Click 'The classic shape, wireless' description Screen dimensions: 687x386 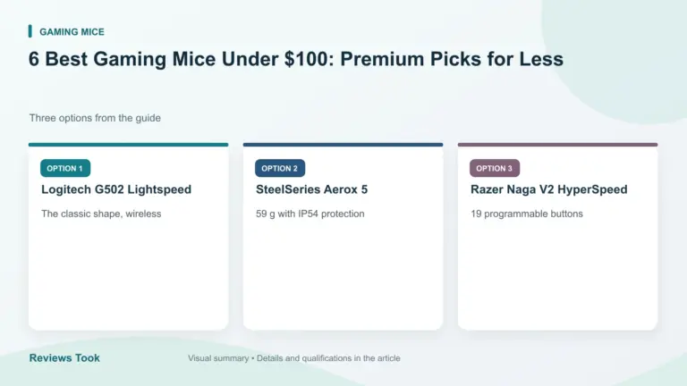tap(101, 214)
